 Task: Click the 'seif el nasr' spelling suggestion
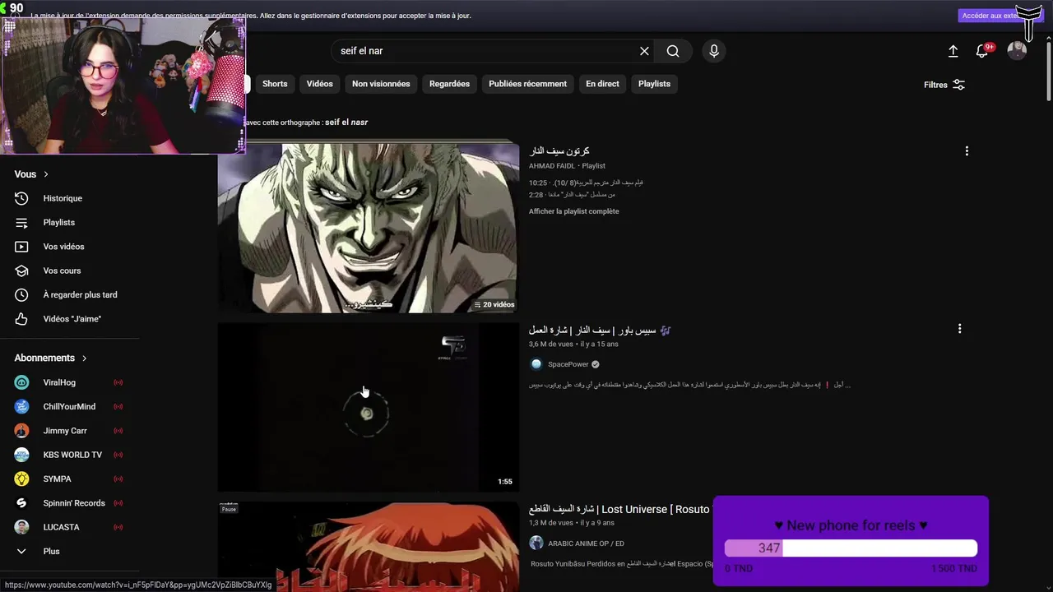coord(346,123)
